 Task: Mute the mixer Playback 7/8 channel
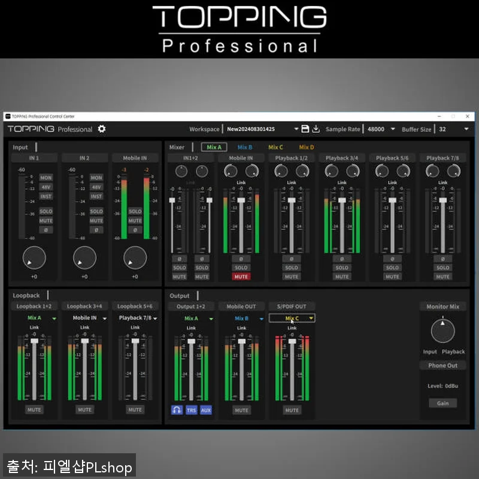442,277
